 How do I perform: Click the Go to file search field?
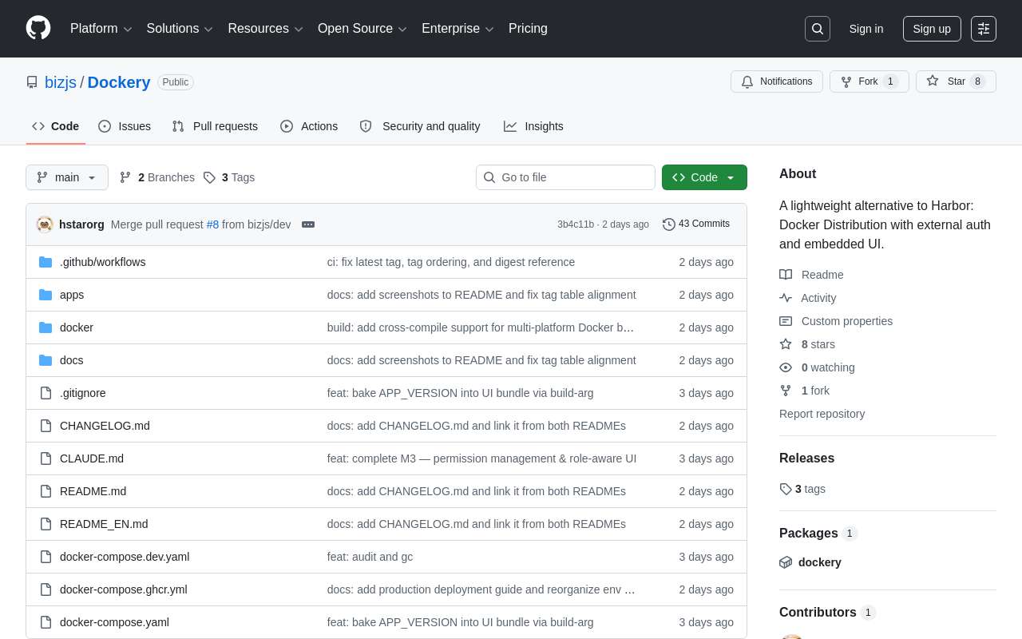(565, 177)
